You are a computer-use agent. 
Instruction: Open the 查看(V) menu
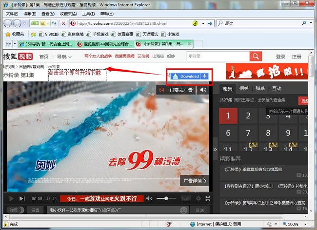click(48, 14)
